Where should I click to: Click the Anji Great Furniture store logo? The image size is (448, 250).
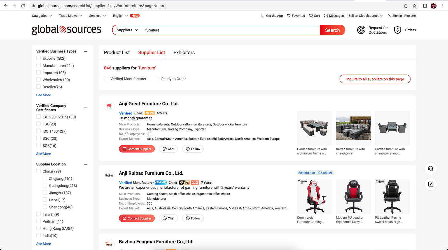pos(109,106)
